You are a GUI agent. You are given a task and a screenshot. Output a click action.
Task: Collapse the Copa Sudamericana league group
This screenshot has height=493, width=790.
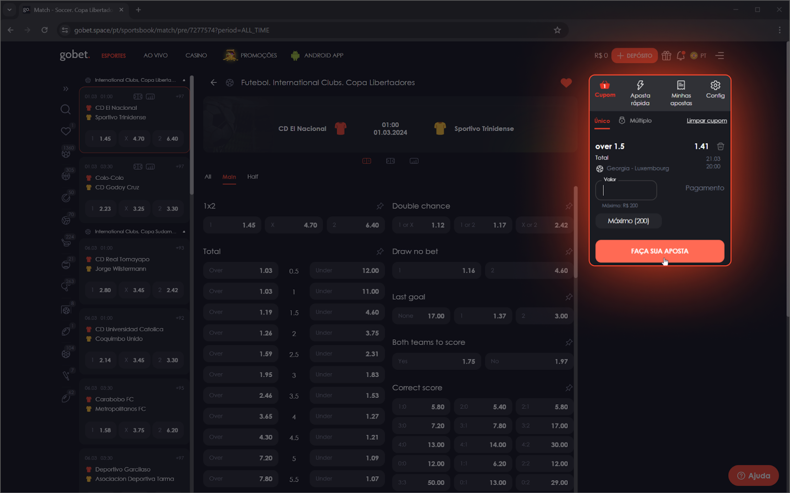[x=184, y=232]
